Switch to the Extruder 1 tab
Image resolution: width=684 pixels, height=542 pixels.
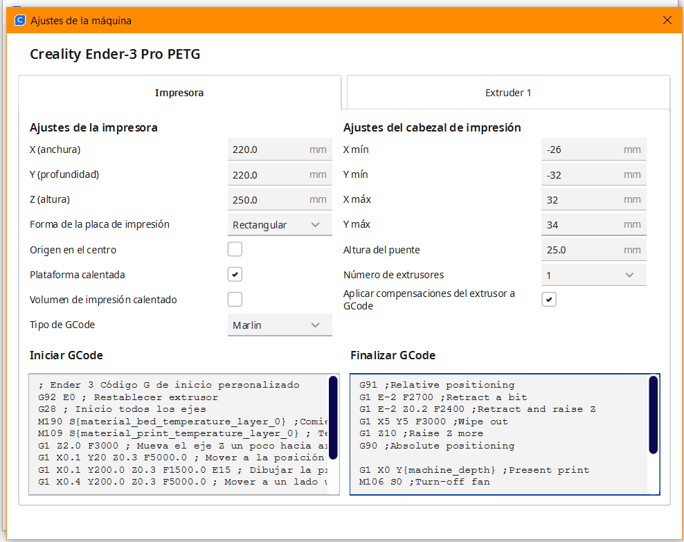508,93
